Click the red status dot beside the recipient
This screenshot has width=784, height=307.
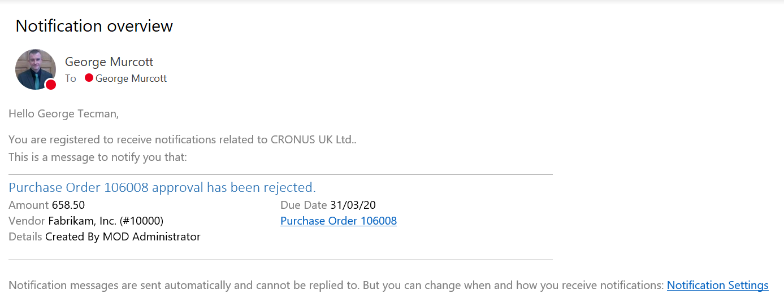89,78
